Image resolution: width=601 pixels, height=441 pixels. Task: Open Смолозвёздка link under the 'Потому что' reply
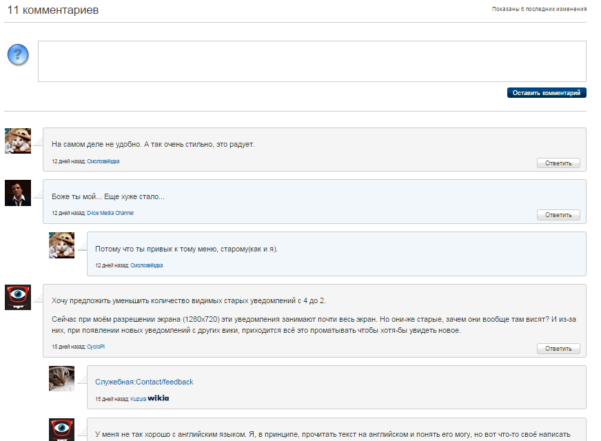coord(147,265)
